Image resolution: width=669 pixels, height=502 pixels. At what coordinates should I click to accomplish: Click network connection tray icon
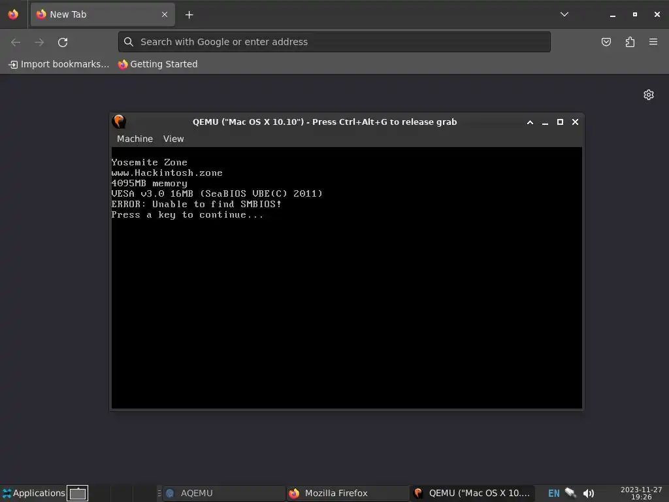(x=570, y=493)
